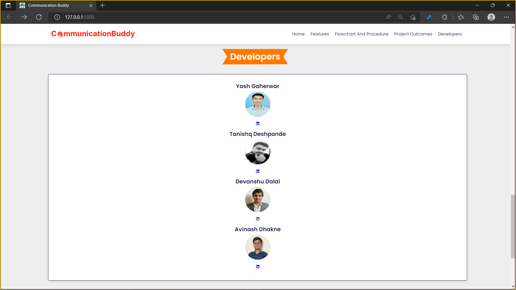Open a new browser tab
This screenshot has width=516, height=290.
[102, 5]
